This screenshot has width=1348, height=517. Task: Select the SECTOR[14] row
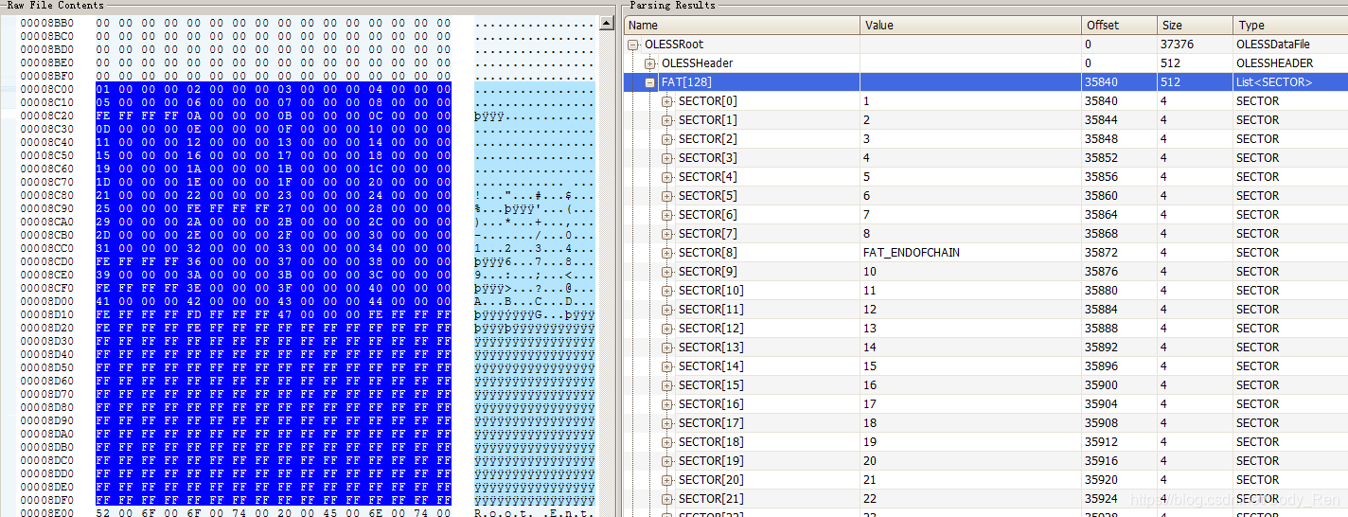pos(986,366)
